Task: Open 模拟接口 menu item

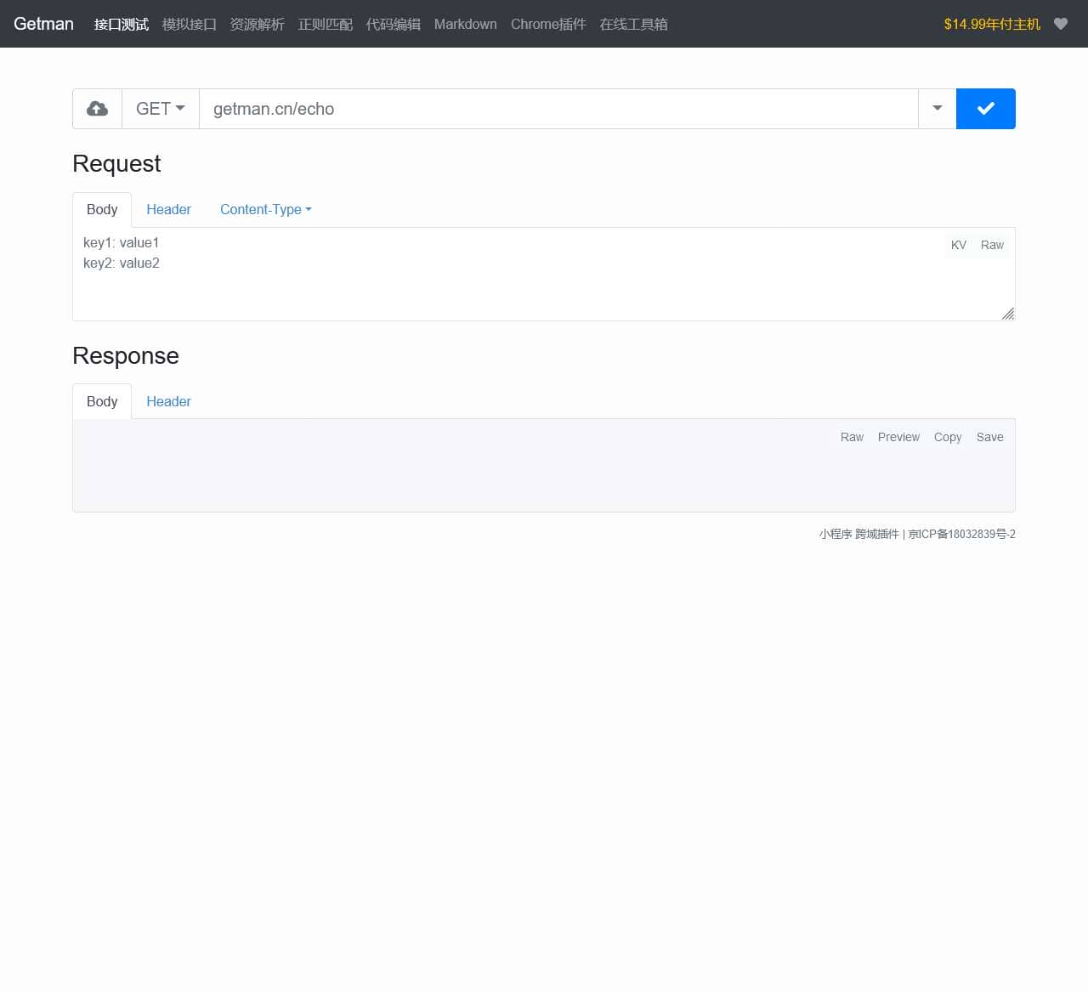Action: pyautogui.click(x=189, y=24)
